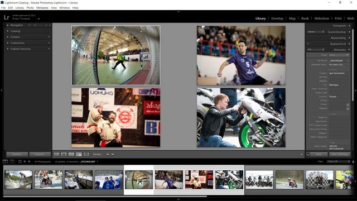357x201 pixels.
Task: Click the Lr logo identity plate
Action: click(7, 17)
